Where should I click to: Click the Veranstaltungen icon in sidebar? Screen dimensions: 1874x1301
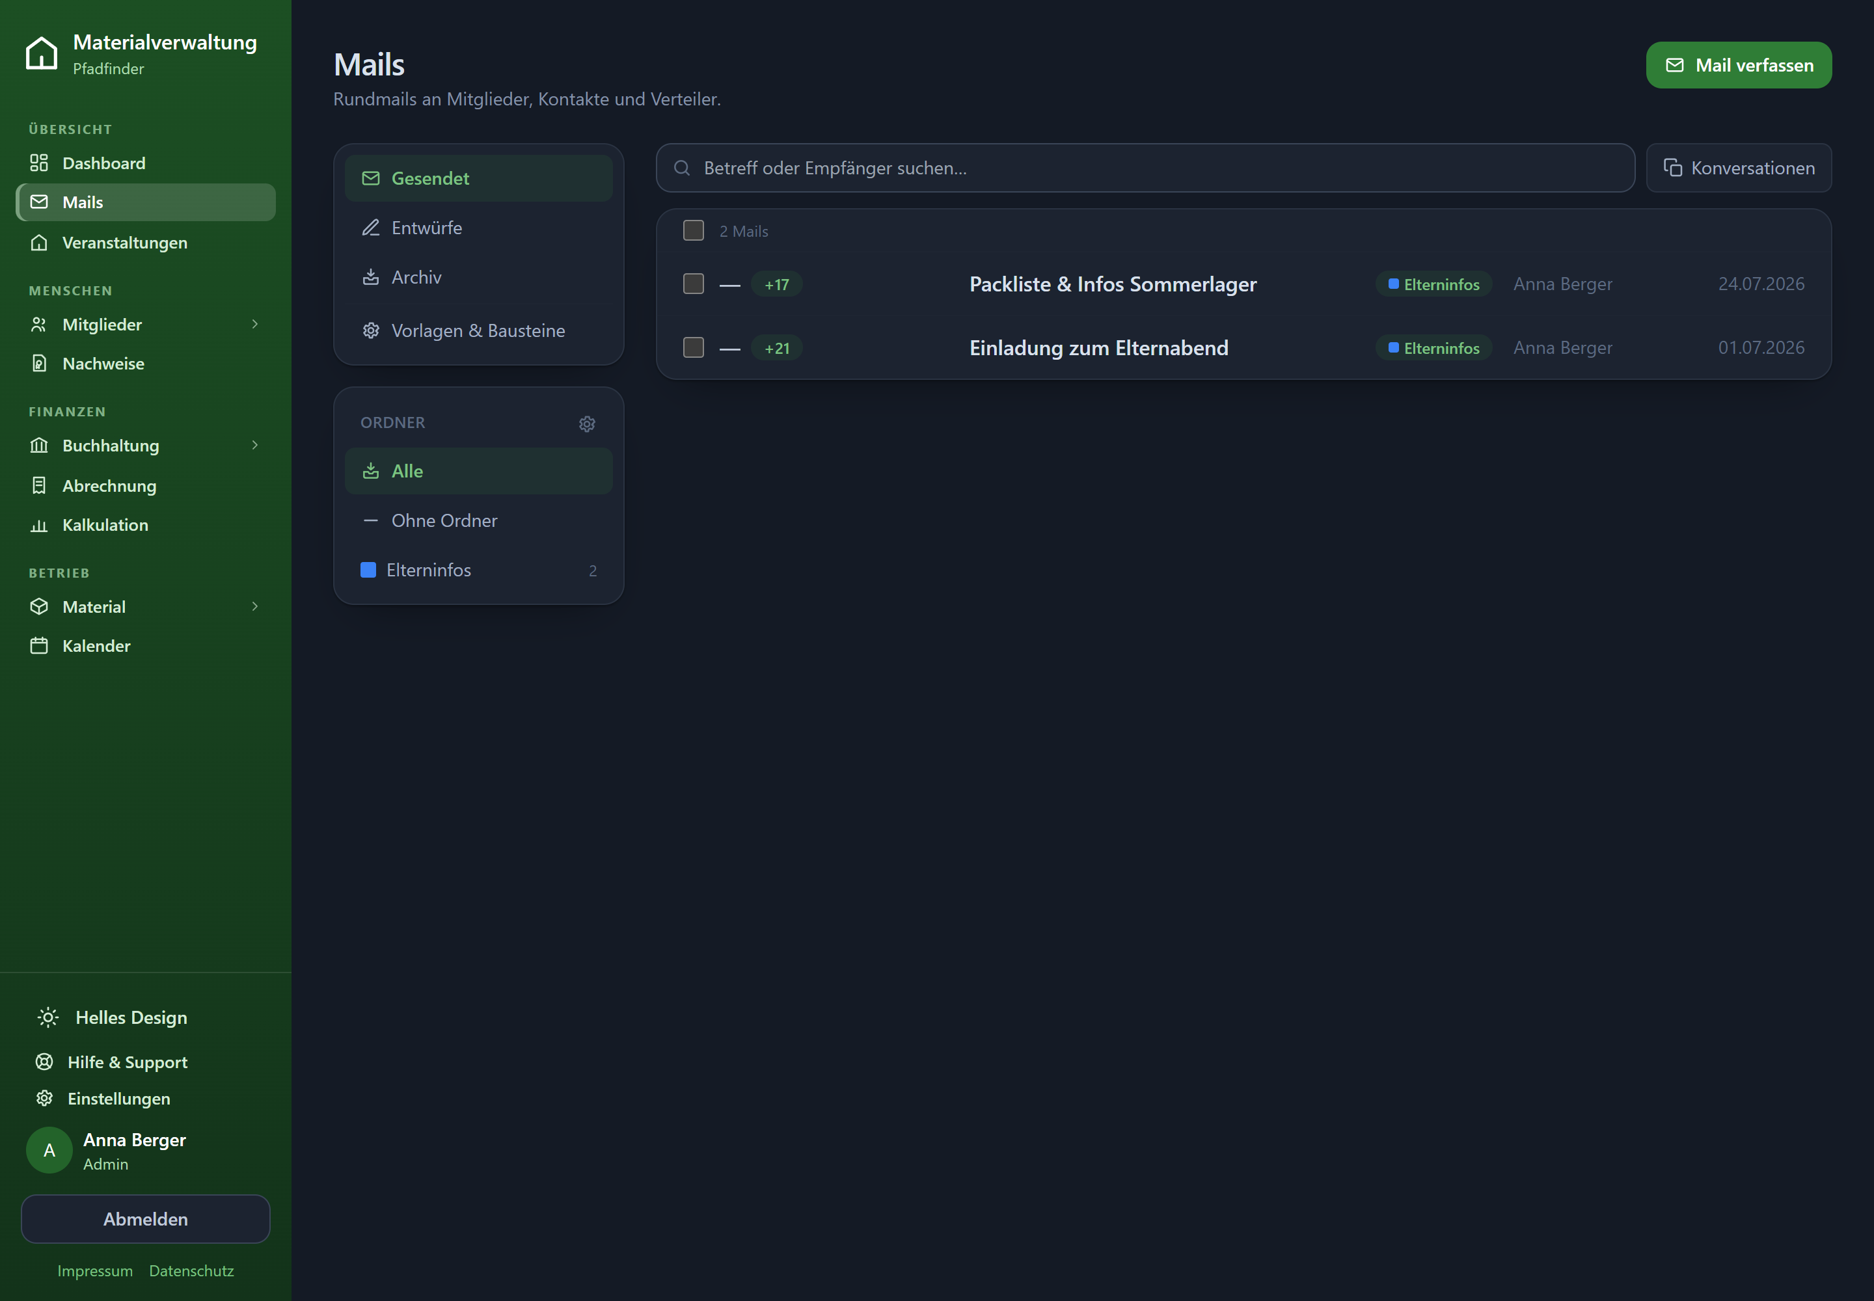(39, 243)
